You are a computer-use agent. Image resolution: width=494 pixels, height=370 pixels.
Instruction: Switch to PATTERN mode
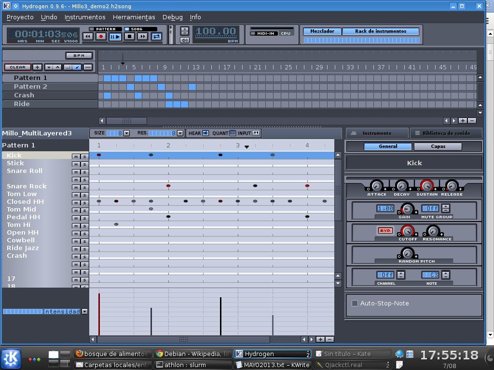[105, 29]
